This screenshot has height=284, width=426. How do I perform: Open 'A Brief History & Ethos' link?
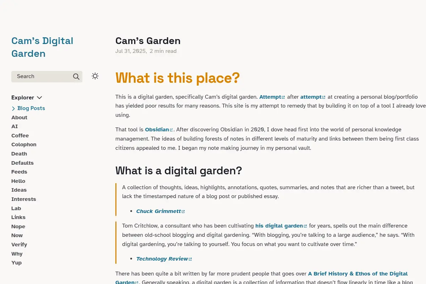[x=262, y=278]
